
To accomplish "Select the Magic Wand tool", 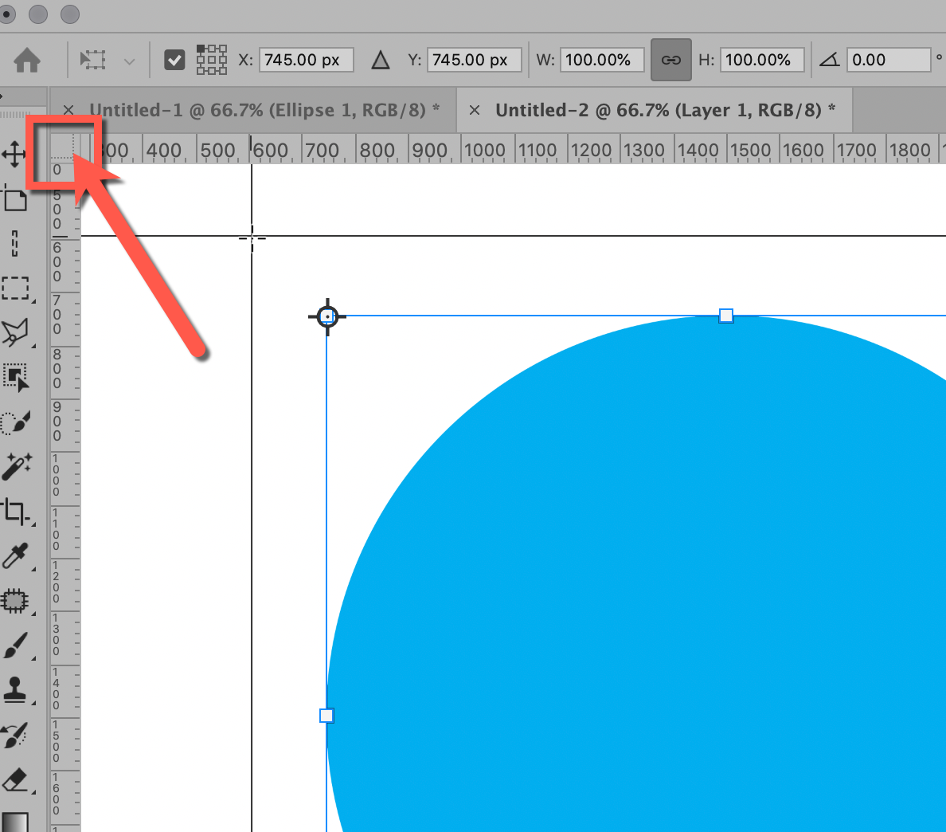I will click(14, 466).
